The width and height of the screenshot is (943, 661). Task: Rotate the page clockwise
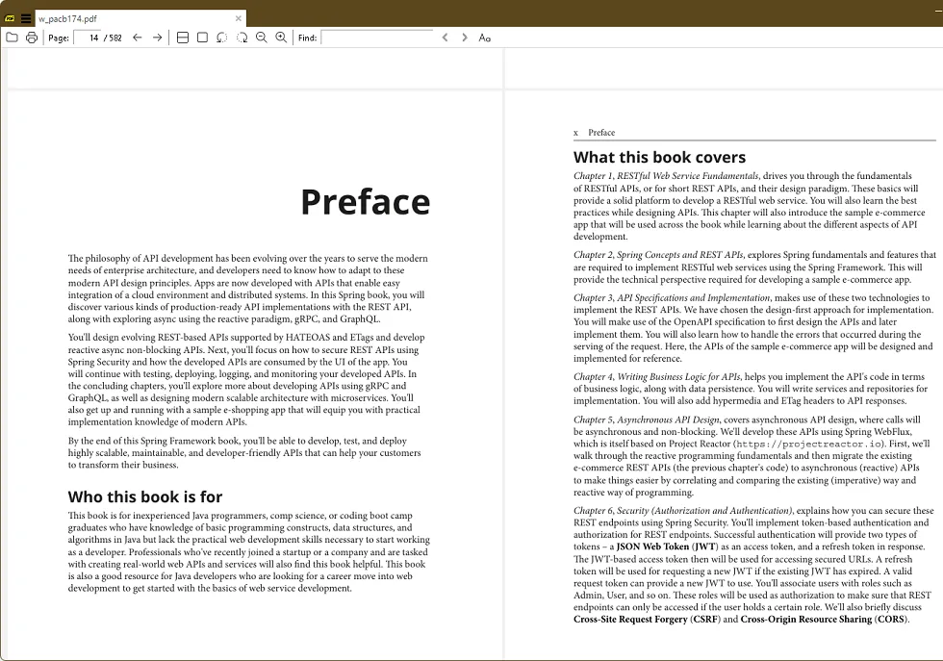242,38
